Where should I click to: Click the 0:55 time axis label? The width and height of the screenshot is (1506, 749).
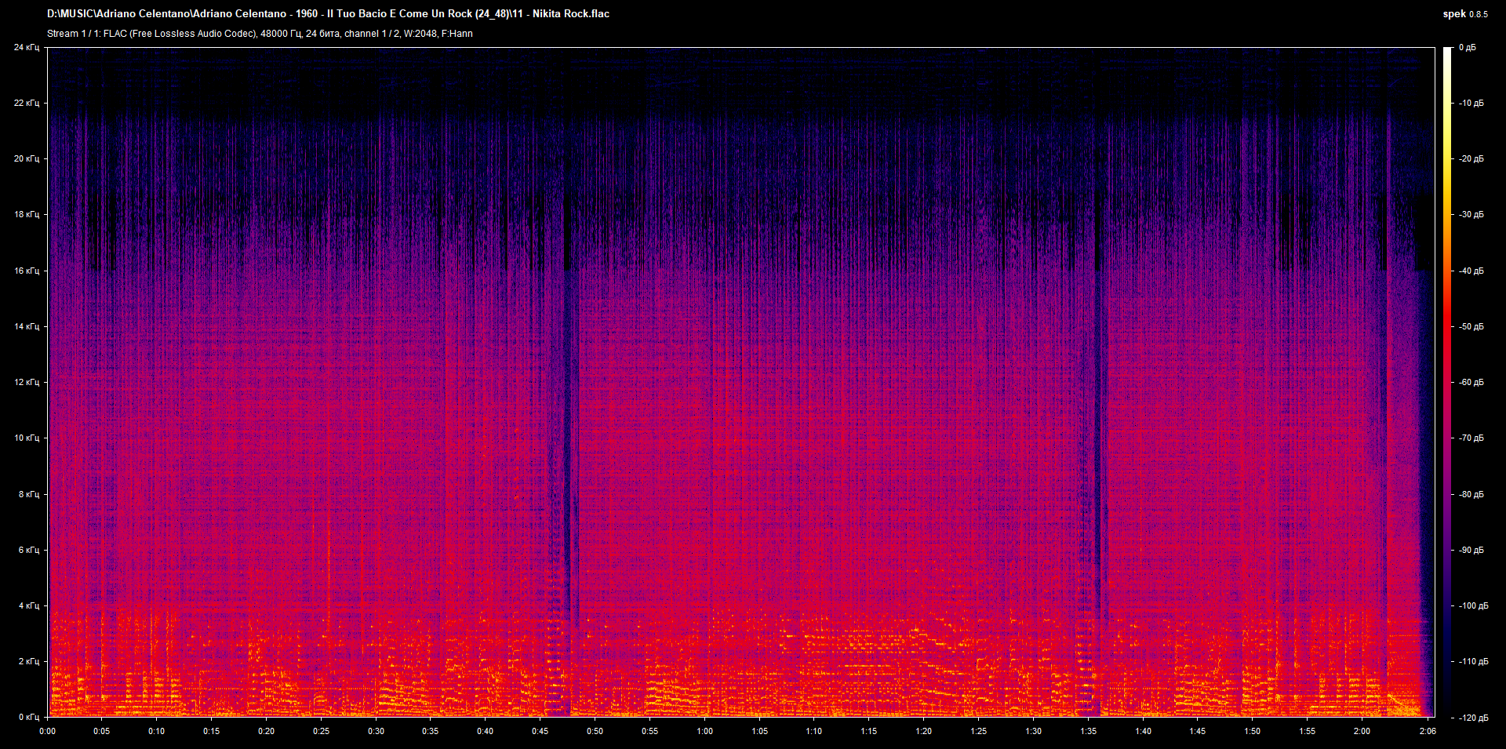(650, 732)
